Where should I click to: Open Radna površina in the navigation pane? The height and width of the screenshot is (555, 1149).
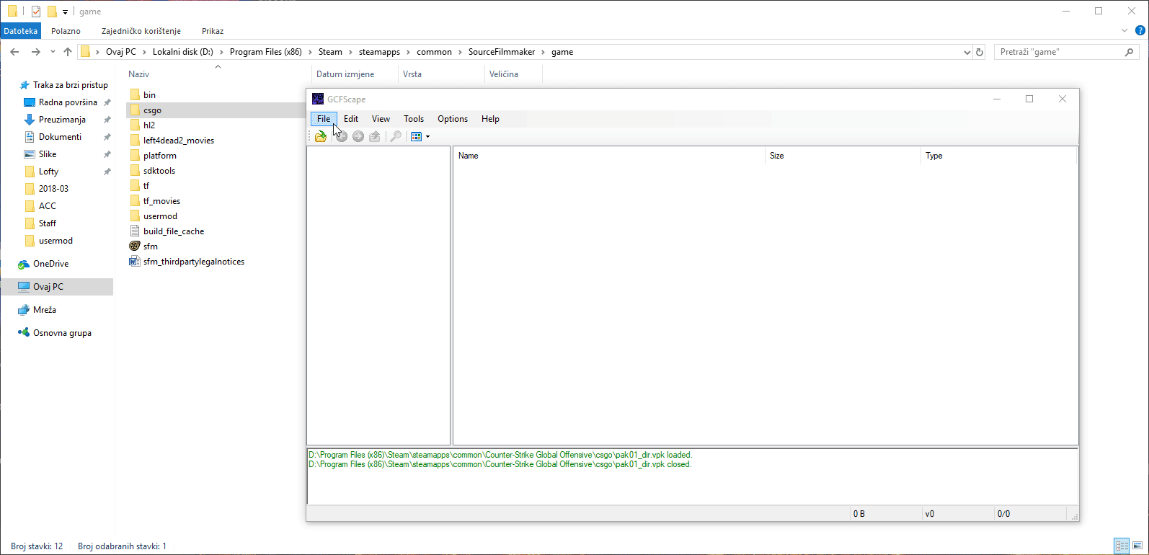(68, 102)
